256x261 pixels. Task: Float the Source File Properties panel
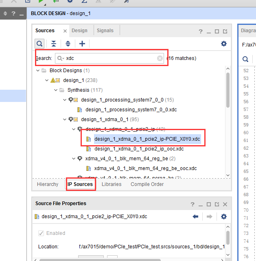tap(217, 204)
